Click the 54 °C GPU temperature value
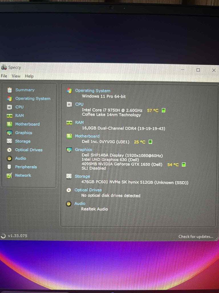This screenshot has width=219, height=293. click(x=173, y=165)
